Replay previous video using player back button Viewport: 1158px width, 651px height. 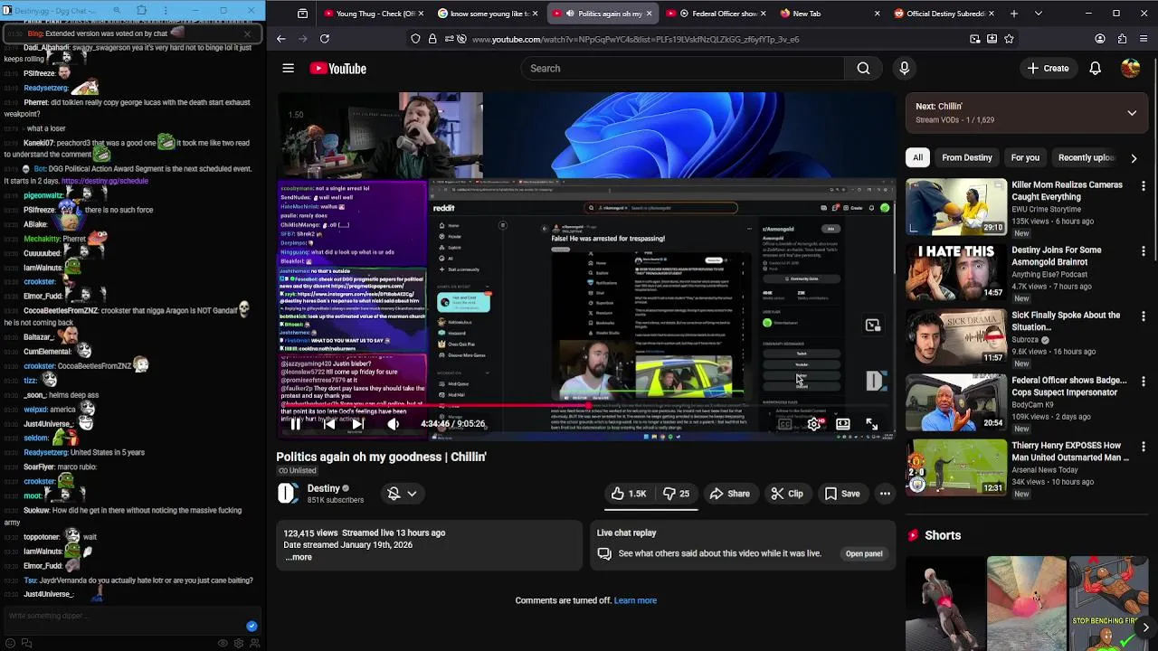328,423
